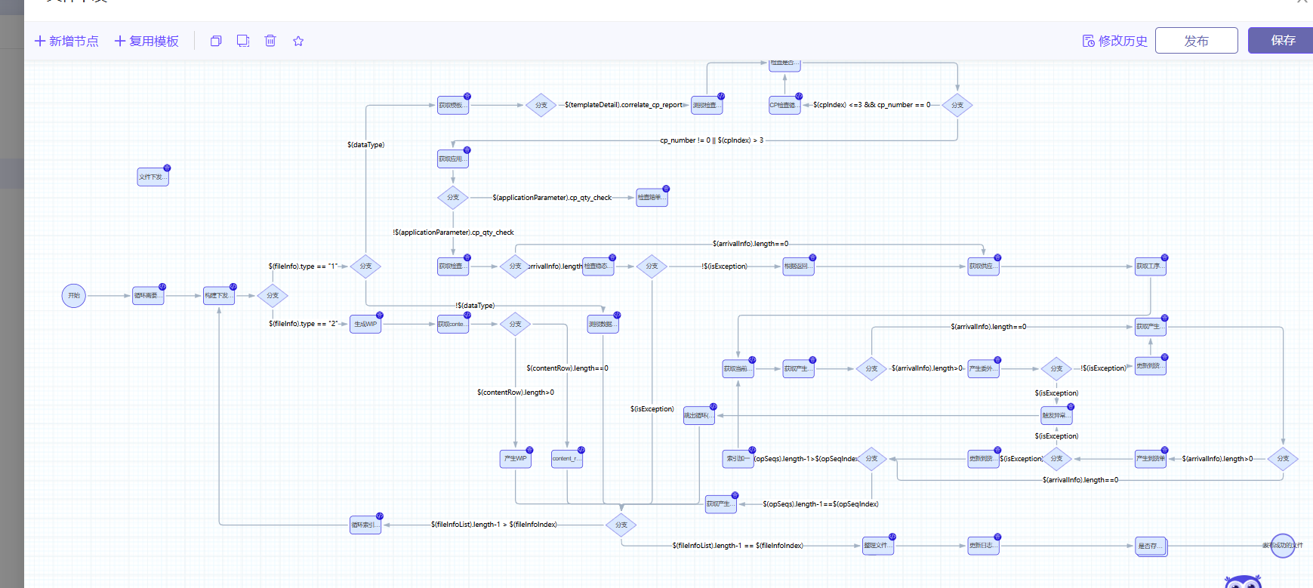This screenshot has height=588, width=1313.
Task: Select the 获取工序 node
Action: click(1151, 266)
